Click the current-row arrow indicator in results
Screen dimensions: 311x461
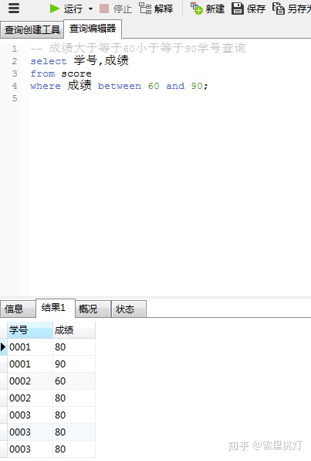click(3, 347)
